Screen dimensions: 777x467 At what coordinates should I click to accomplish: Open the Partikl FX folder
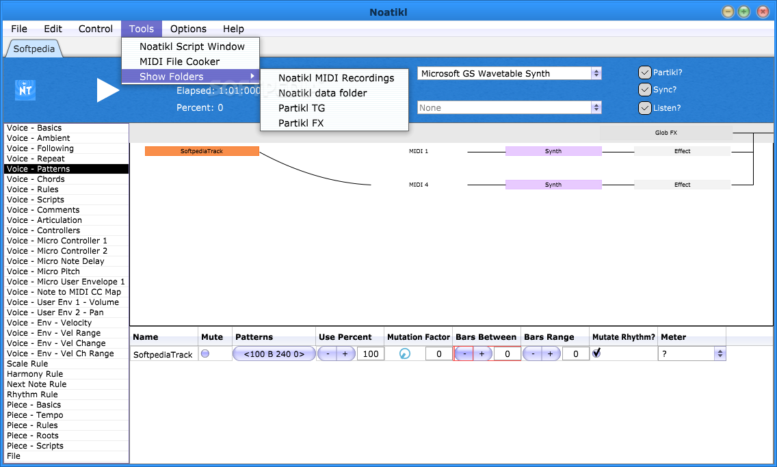pos(334,123)
